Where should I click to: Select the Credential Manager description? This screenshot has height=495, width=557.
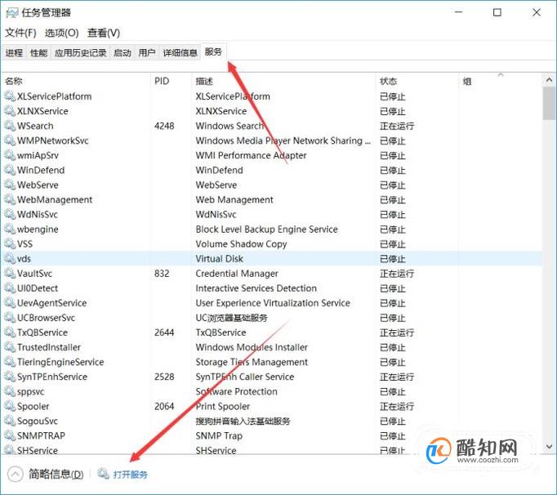[237, 274]
